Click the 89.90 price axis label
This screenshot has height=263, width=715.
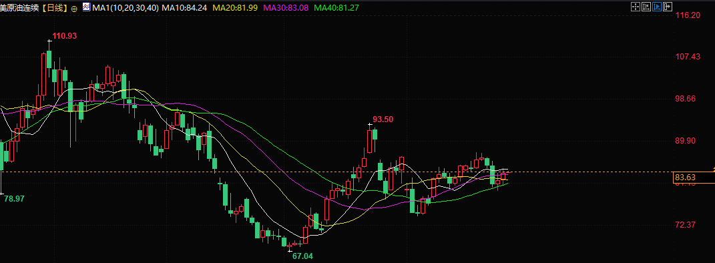[686, 140]
